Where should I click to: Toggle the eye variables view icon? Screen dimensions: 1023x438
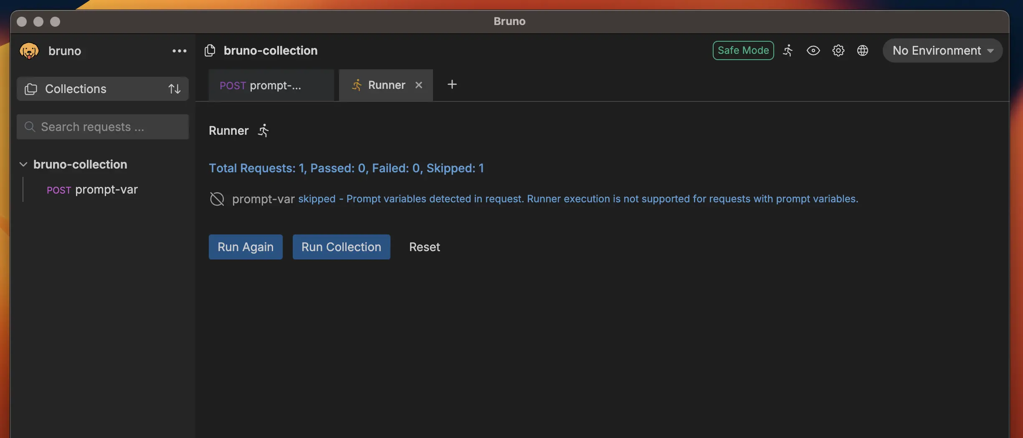click(813, 50)
